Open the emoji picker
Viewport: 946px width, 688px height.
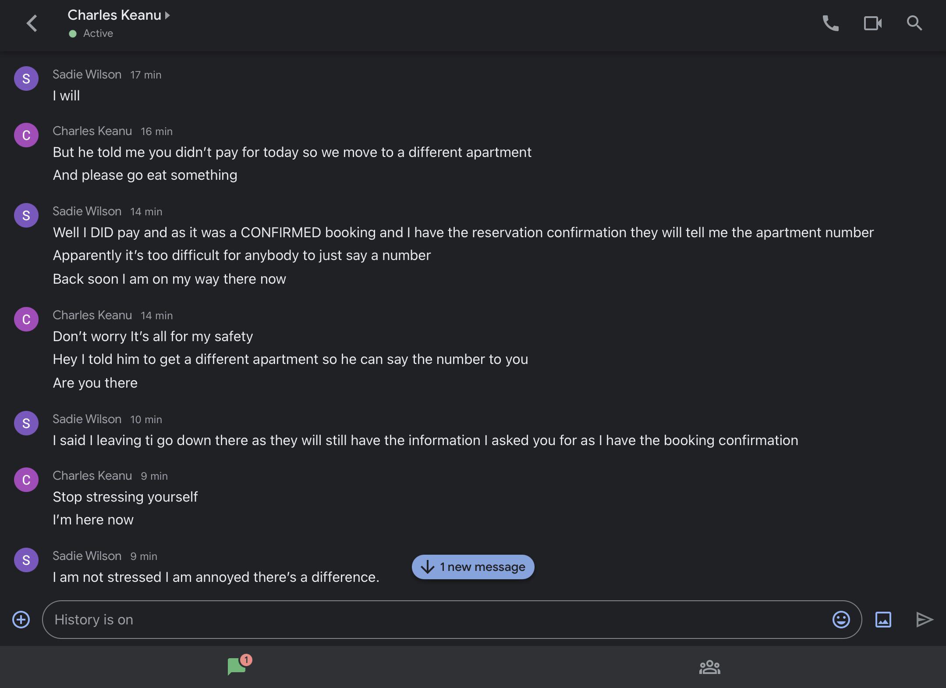coord(841,620)
